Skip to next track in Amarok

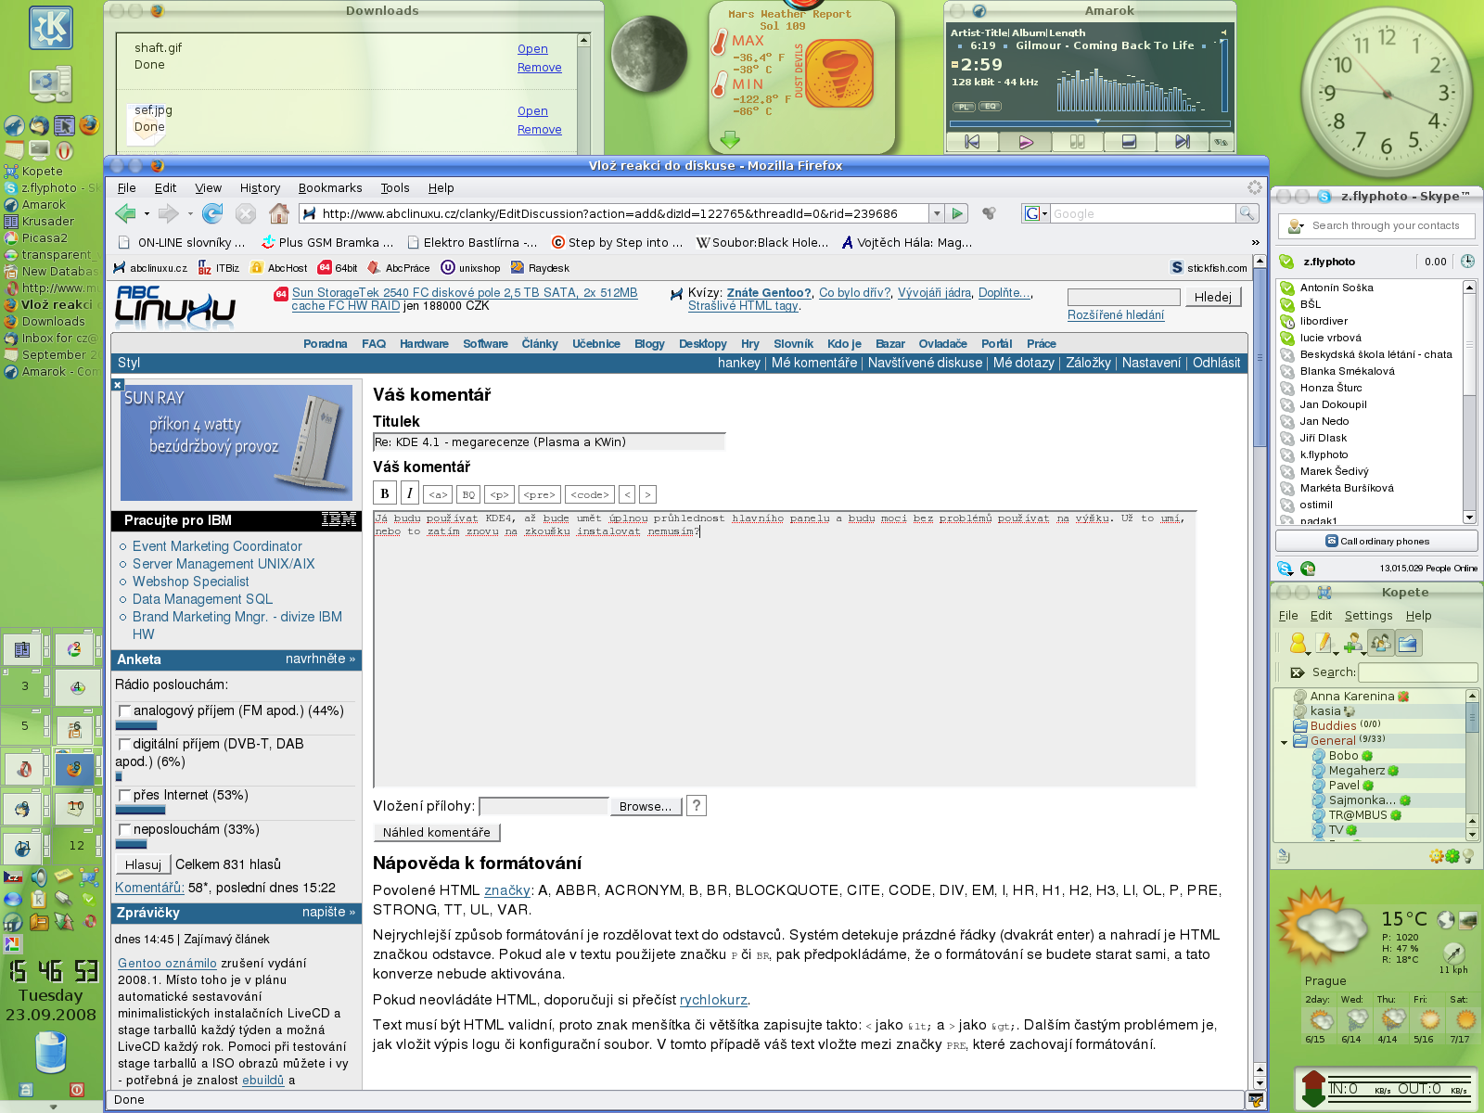1182,142
